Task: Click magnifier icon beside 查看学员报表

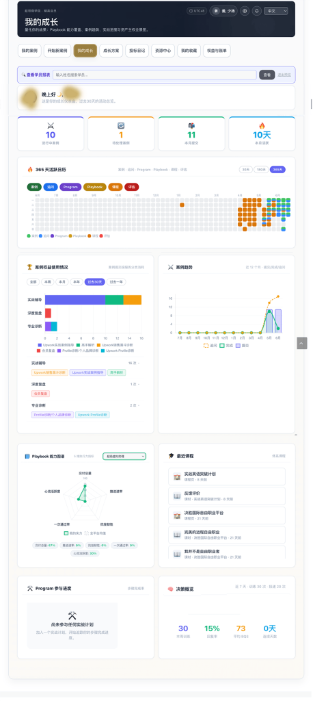Action: click(23, 75)
